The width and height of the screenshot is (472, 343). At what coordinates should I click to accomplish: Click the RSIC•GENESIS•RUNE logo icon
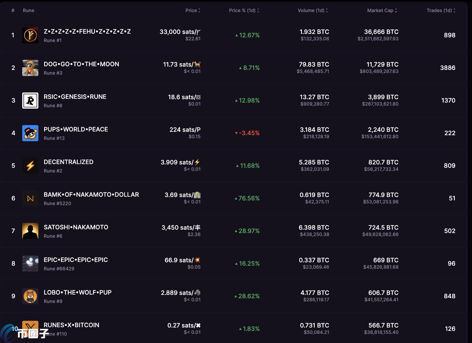coord(30,101)
